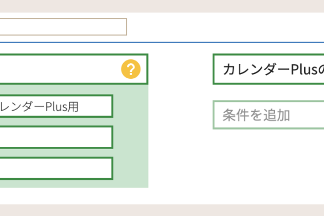Click the top-left search-style input box

(x=63, y=26)
